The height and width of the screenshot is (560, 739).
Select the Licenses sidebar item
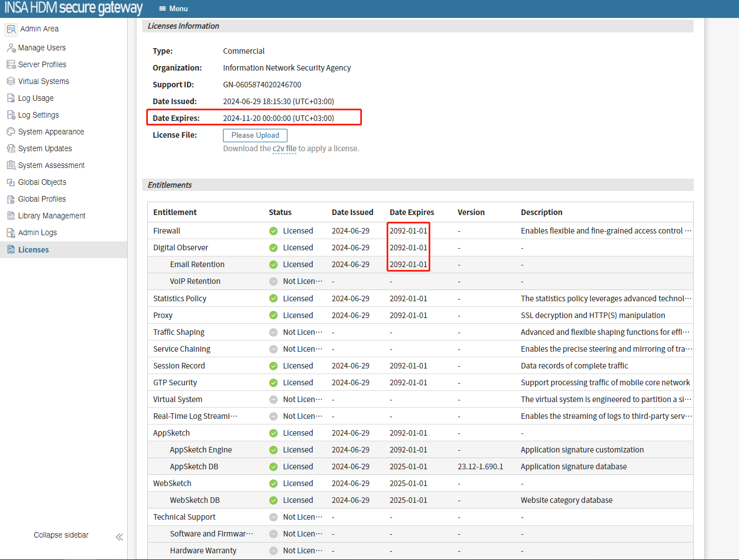tap(33, 250)
